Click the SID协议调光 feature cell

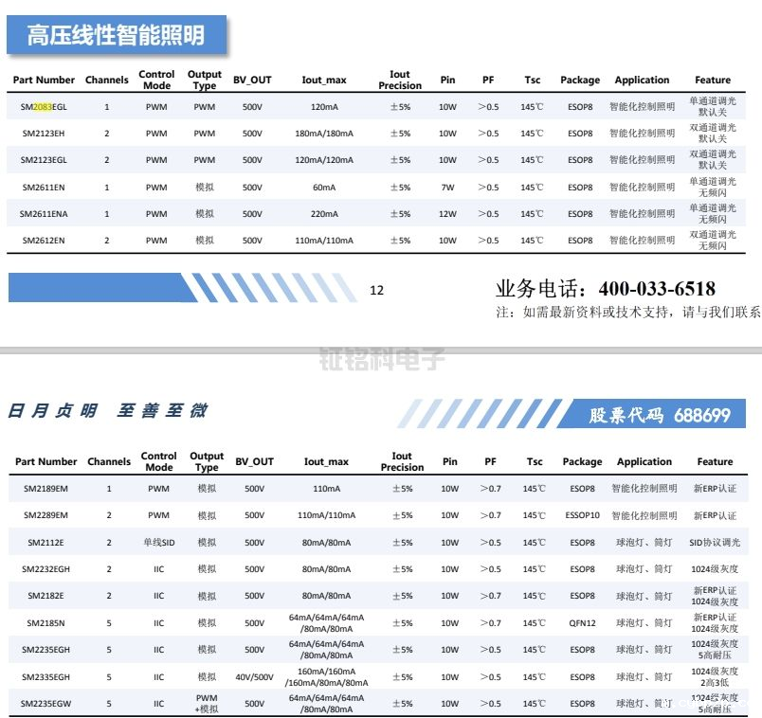tap(716, 544)
